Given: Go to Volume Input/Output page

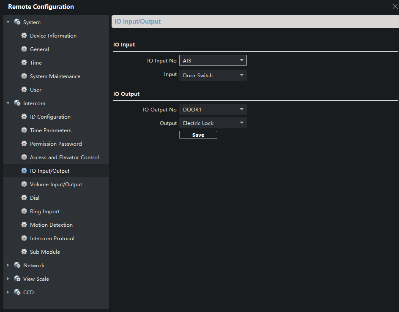Looking at the screenshot, I should [x=56, y=184].
